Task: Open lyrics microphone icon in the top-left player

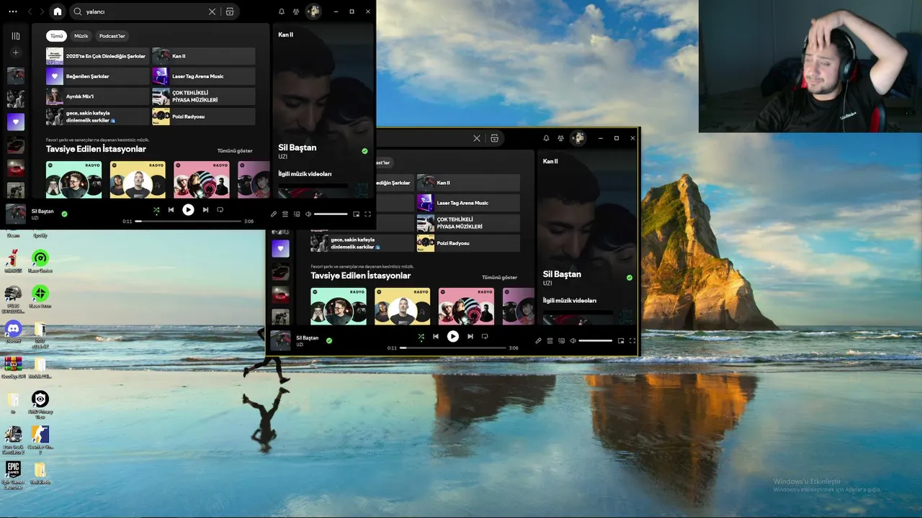Action: tap(274, 214)
